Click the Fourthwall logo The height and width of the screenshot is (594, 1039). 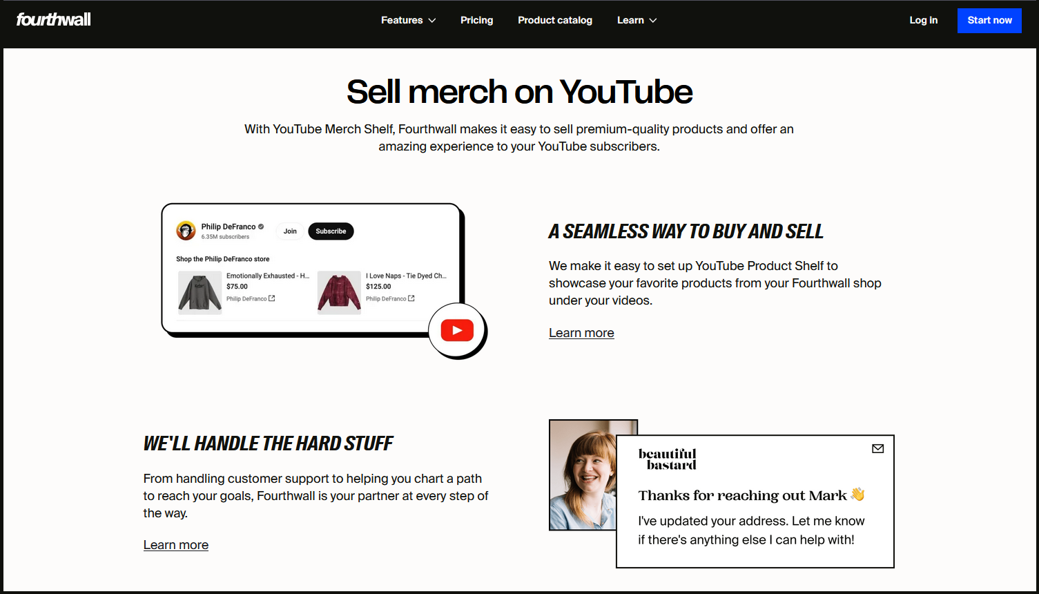53,19
